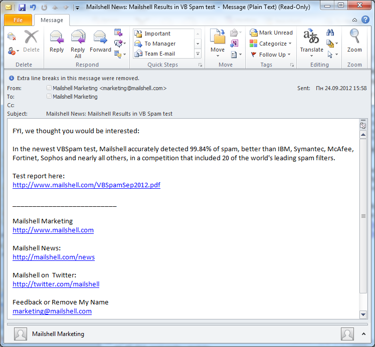Reply with a Meeting request icon
375x347 pixels.
[x=118, y=32]
